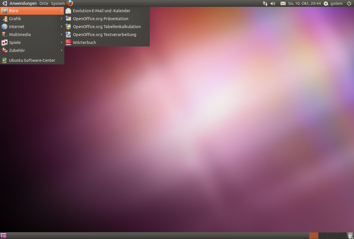Screen dimensions: 354x239
Task: Open the mail envelope messaging indicator
Action: pos(283,3)
